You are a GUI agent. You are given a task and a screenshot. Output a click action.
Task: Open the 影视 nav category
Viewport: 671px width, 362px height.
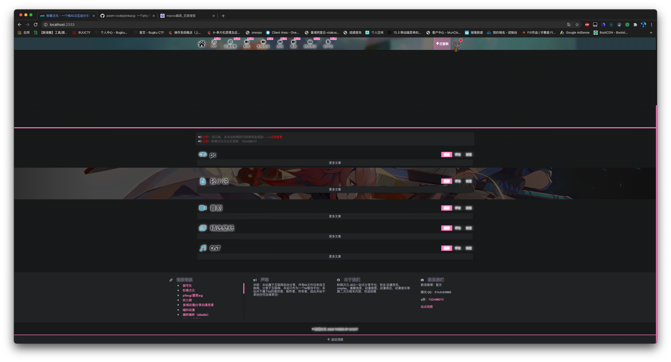246,44
